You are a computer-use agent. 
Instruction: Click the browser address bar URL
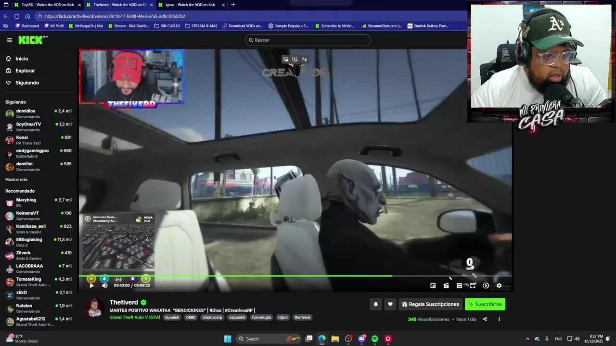click(x=115, y=16)
